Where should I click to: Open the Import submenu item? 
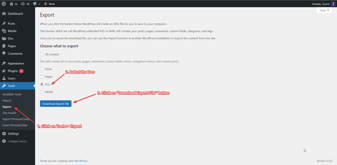(7, 101)
